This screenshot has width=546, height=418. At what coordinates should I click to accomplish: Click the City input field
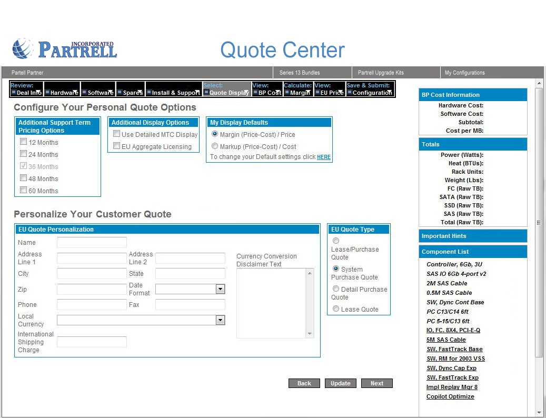coord(92,273)
